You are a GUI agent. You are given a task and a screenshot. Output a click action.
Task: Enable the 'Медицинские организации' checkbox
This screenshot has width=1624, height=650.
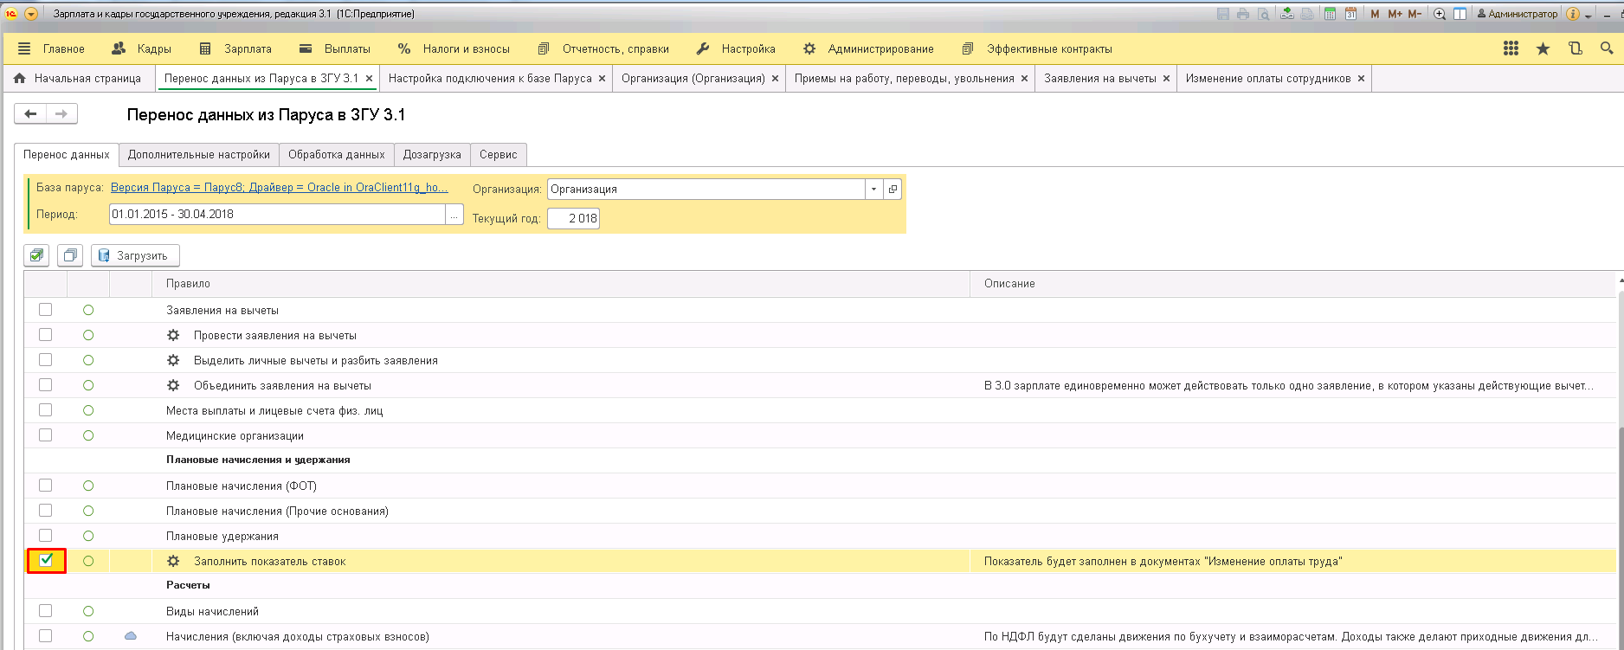(46, 435)
